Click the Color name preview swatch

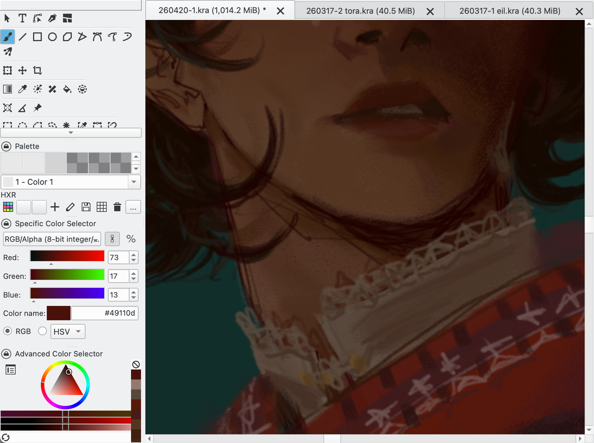(59, 313)
